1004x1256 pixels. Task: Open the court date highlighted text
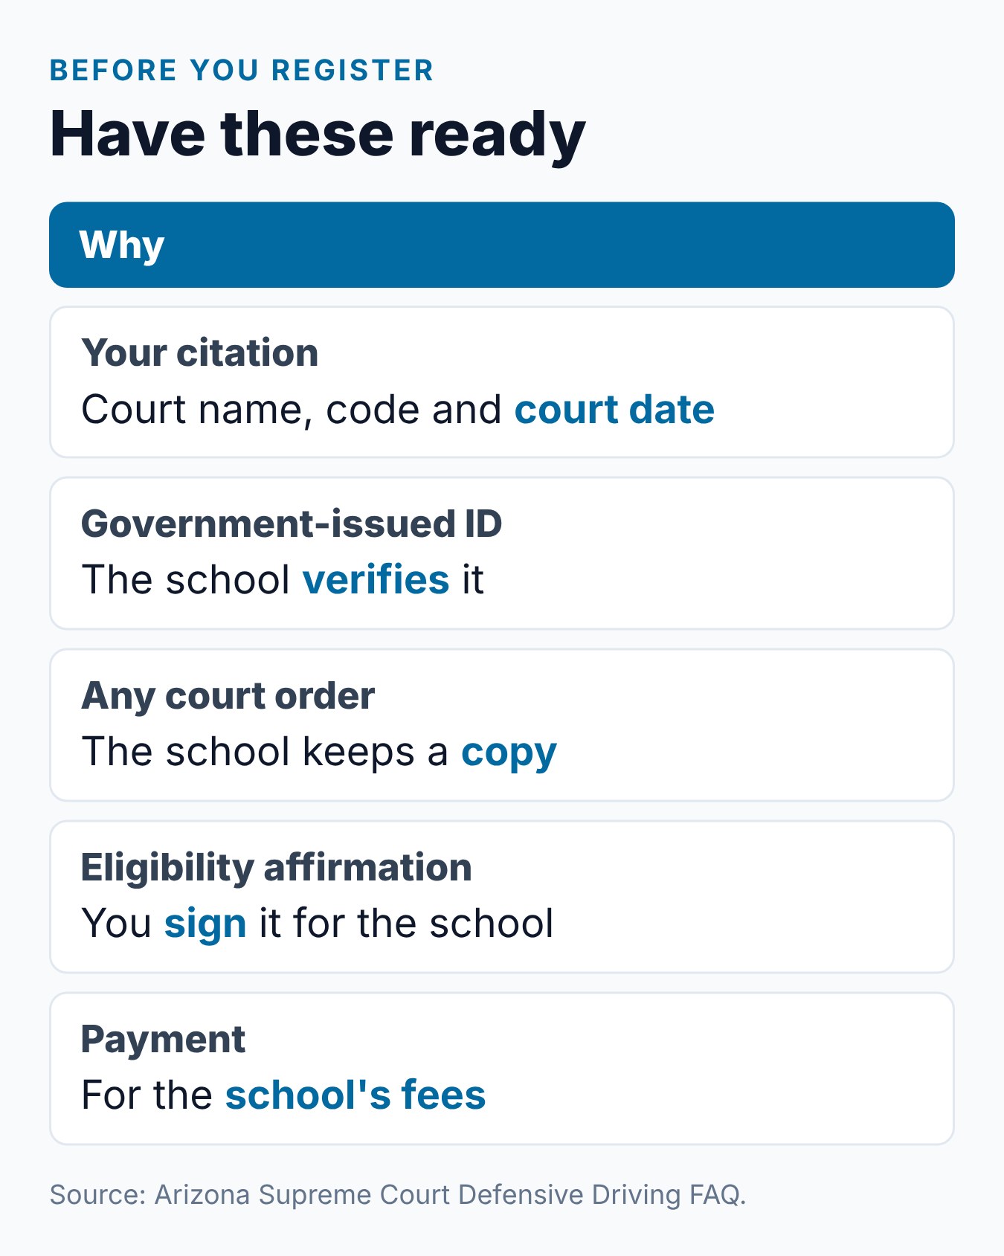614,410
